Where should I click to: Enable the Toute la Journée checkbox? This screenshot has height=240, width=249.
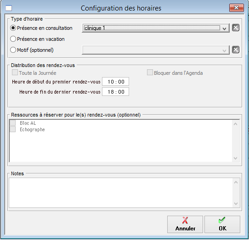15,73
